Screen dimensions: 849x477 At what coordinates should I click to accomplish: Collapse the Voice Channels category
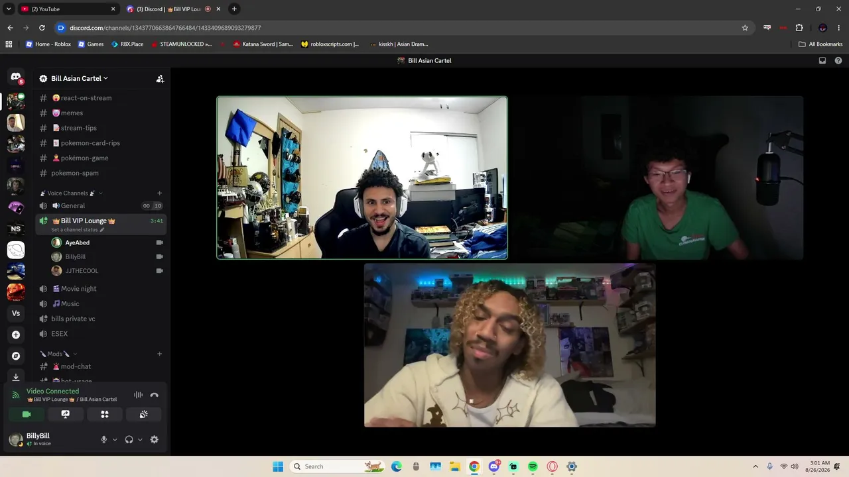(71, 193)
